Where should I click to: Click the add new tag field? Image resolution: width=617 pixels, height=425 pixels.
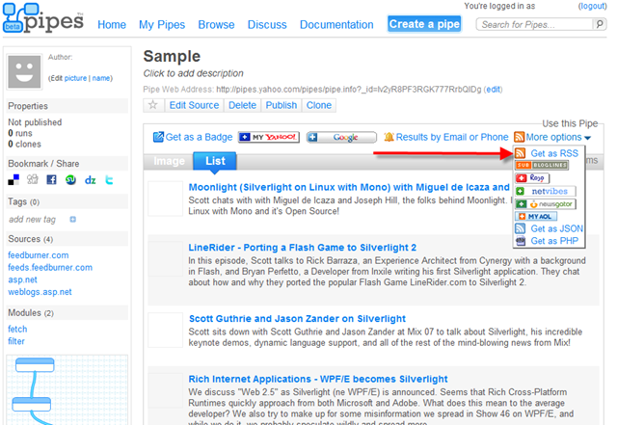tap(32, 220)
